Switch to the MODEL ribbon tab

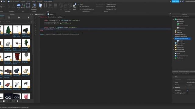(23, 1)
